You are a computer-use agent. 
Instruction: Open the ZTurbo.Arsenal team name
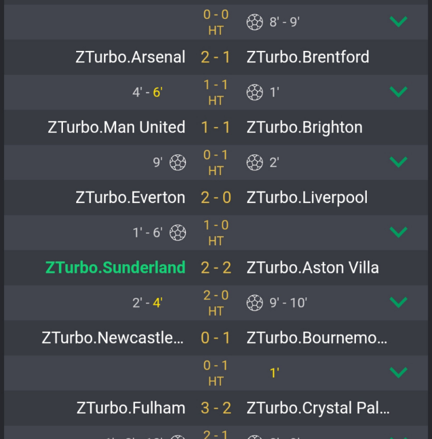click(x=130, y=57)
